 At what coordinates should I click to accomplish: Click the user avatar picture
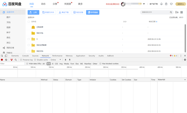[x=123, y=4]
